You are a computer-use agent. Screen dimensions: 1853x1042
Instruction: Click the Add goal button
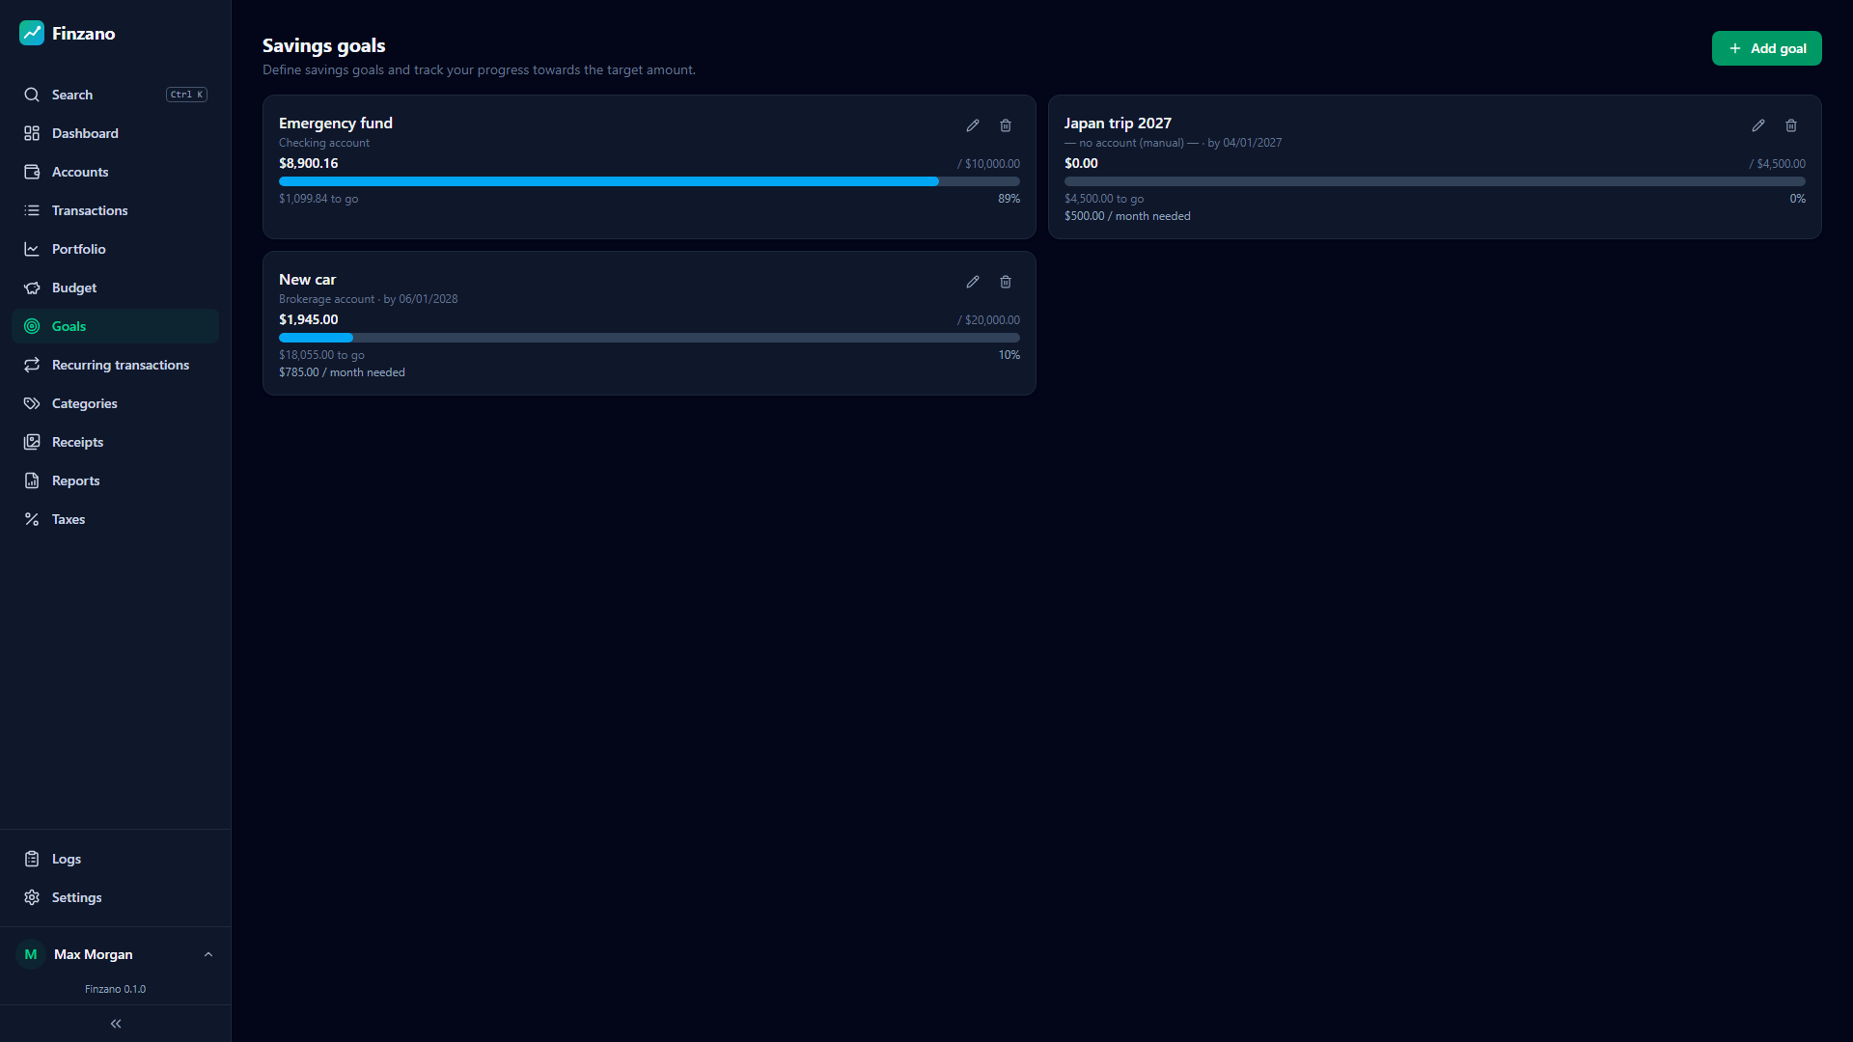pyautogui.click(x=1766, y=48)
